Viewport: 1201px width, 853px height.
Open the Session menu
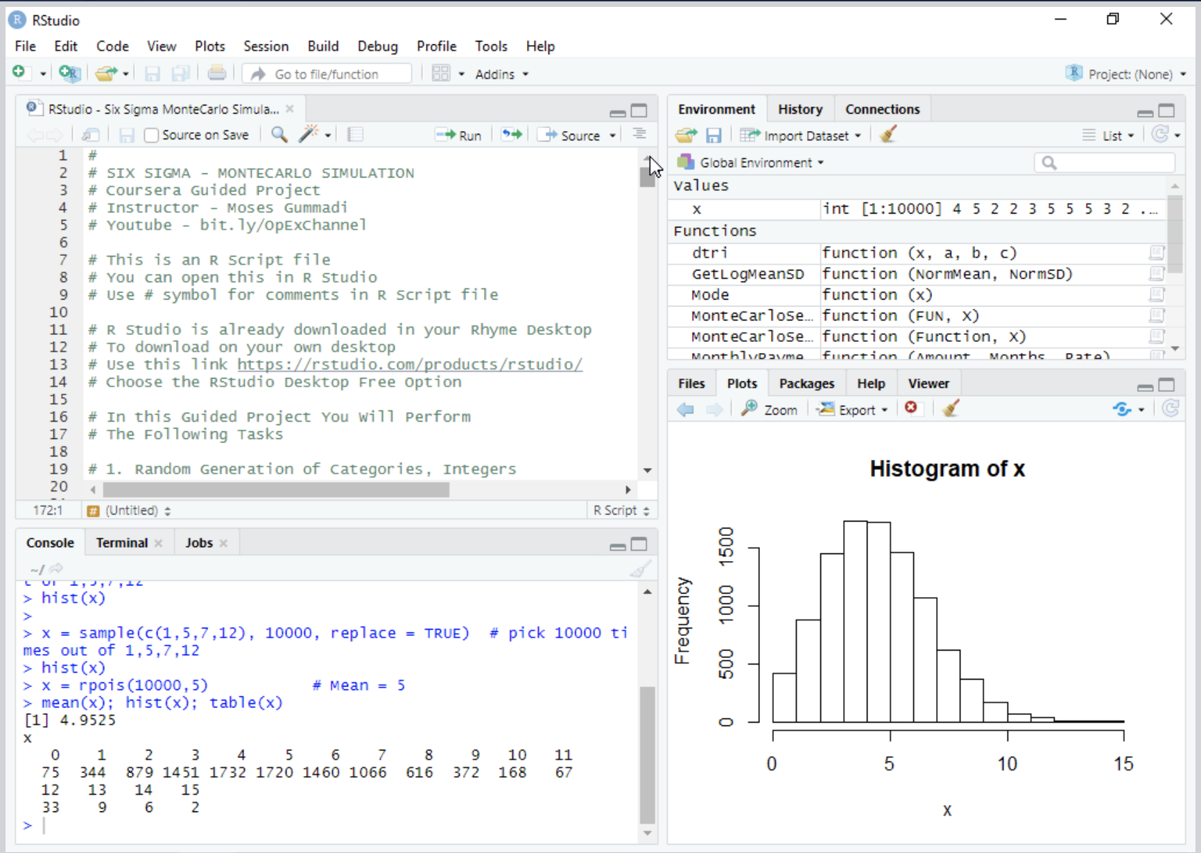pos(266,46)
